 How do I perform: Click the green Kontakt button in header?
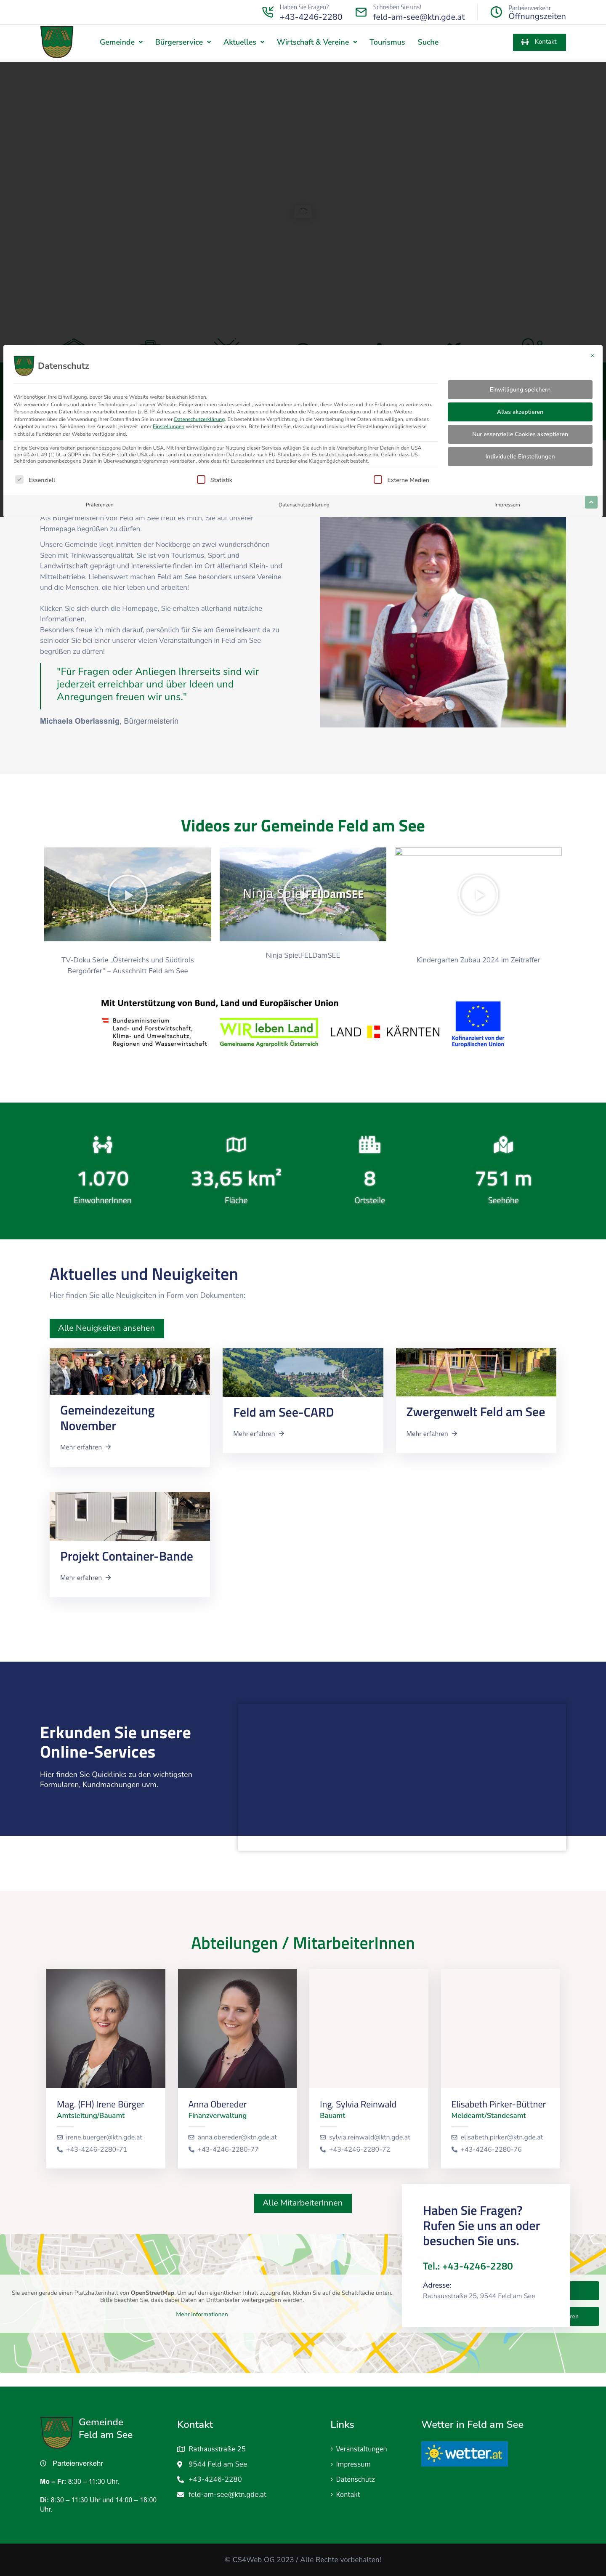539,42
